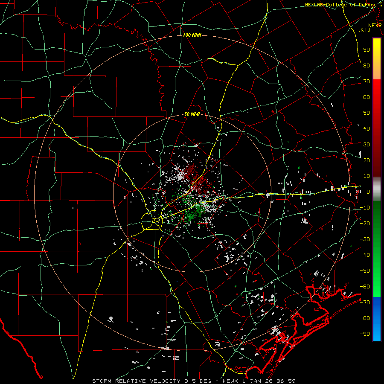Click the 40 value on velocity scale
This screenshot has width=384, height=384.
pos(367,128)
